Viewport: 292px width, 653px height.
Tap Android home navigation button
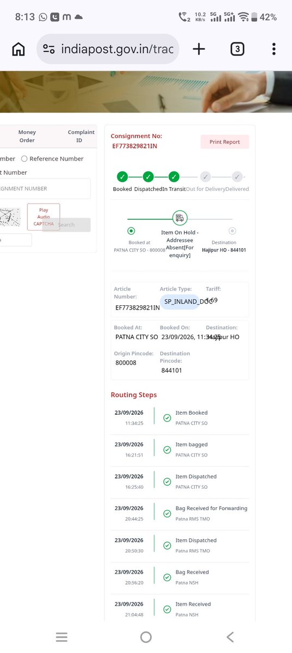click(146, 637)
